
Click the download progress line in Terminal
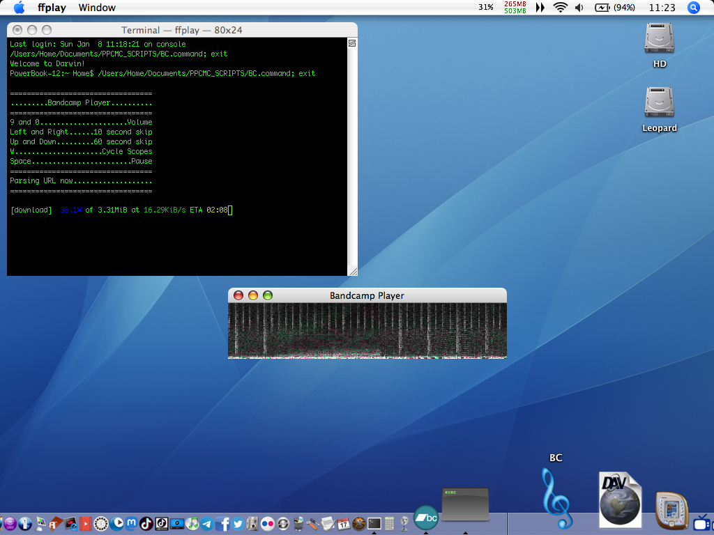pyautogui.click(x=121, y=210)
